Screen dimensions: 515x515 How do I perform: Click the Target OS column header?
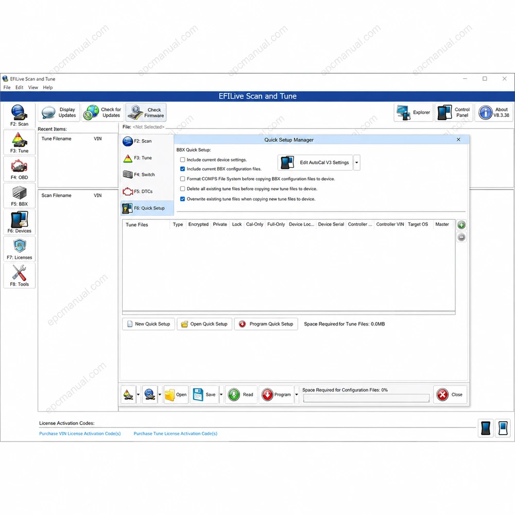418,225
